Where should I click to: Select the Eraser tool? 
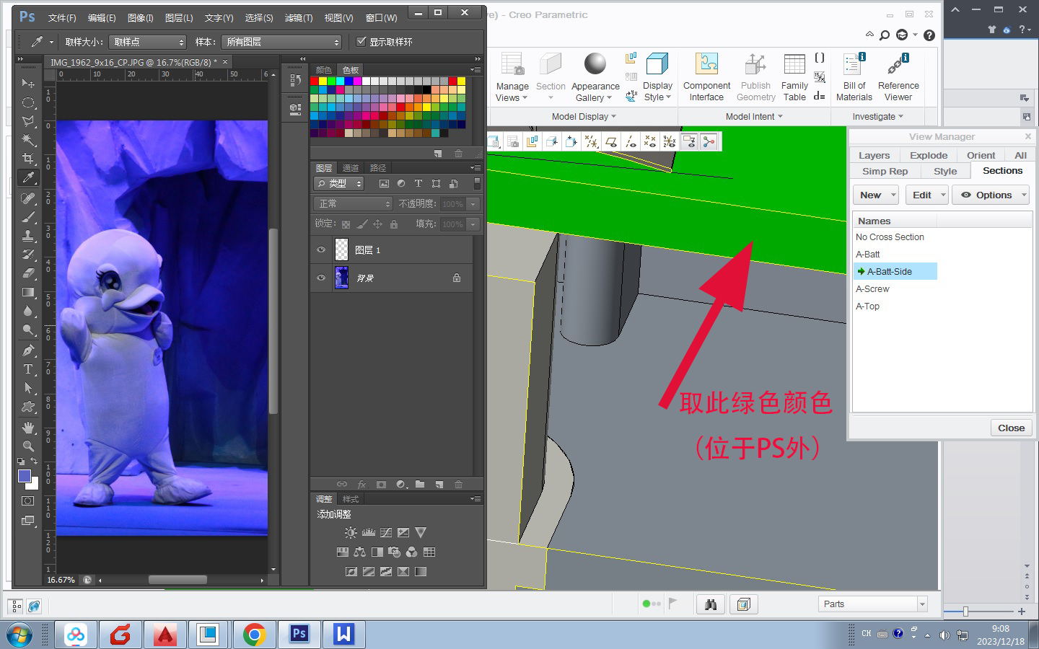[28, 273]
